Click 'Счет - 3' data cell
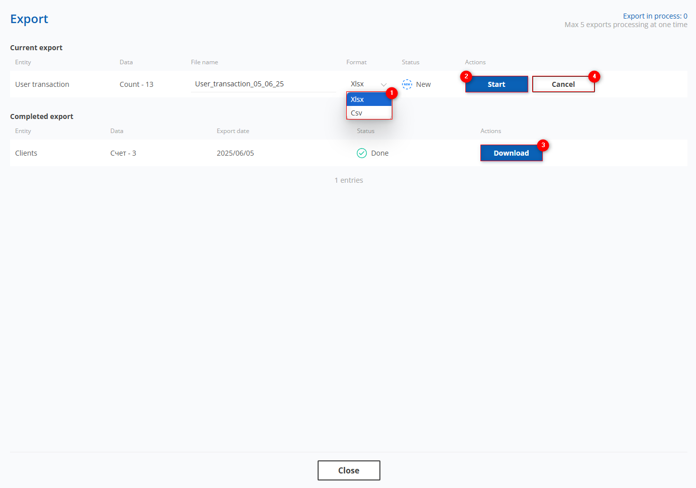Viewport: 696px width, 488px height. (123, 153)
